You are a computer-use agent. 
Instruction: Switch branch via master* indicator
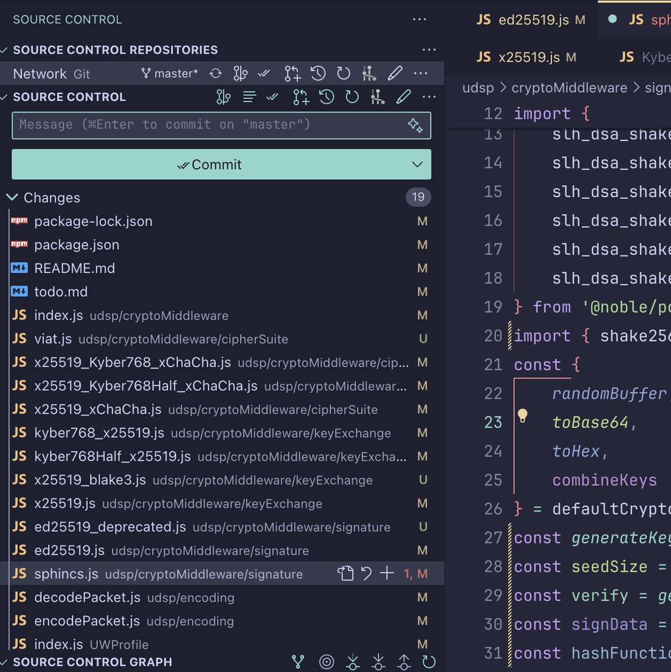tap(170, 73)
